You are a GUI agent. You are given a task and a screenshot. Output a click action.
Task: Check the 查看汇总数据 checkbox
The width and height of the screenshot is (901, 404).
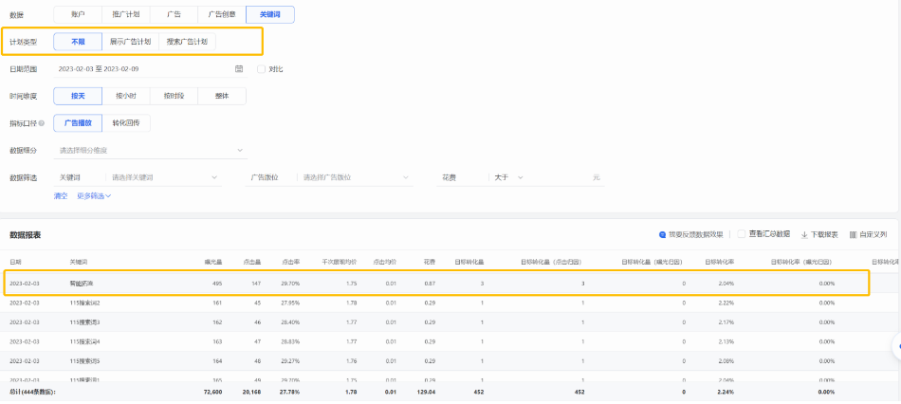pos(742,234)
